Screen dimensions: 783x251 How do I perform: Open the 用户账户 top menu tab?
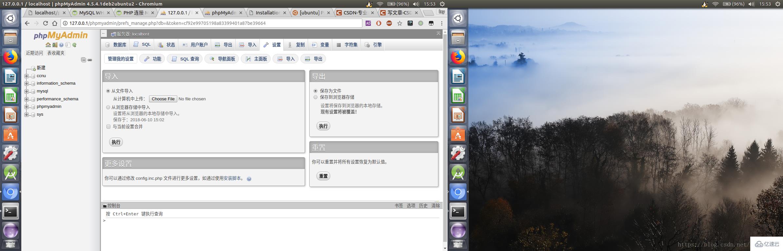[x=195, y=45]
